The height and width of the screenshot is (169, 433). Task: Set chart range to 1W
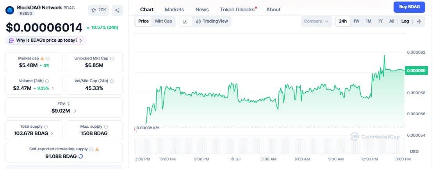(x=356, y=21)
